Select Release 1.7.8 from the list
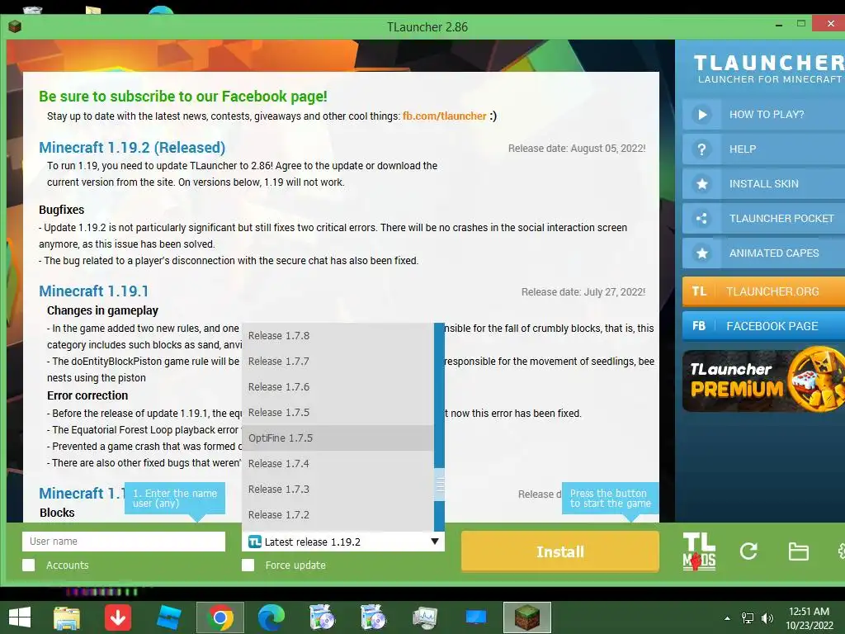This screenshot has width=845, height=634. coord(338,335)
